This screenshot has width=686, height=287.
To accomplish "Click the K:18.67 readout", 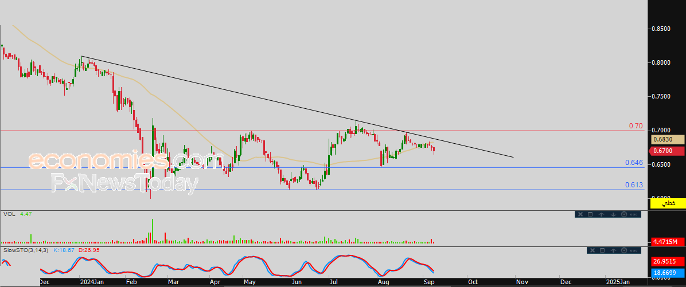I will 64,250.
